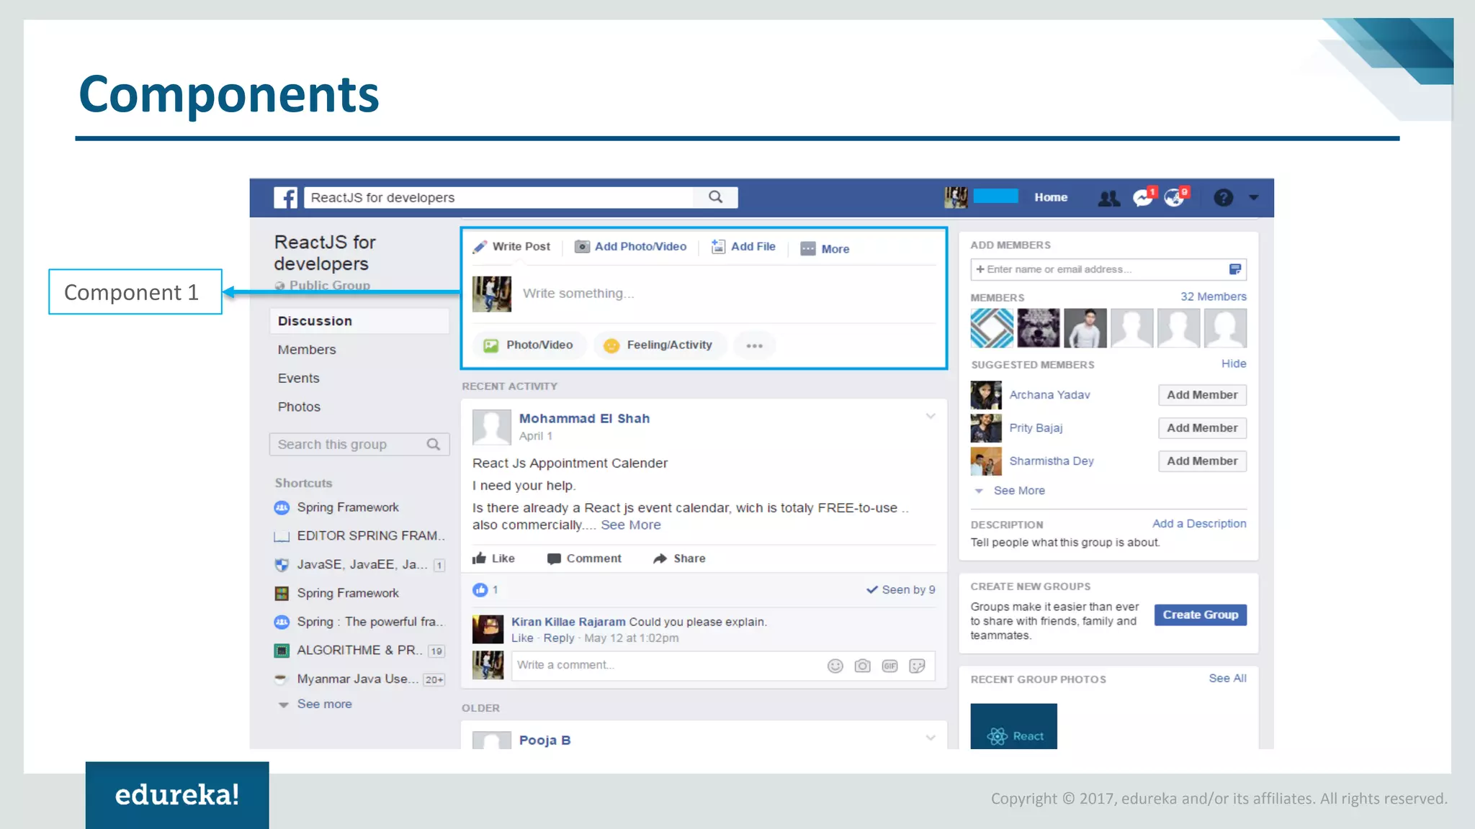Open the Events section
The image size is (1475, 829).
pos(298,379)
